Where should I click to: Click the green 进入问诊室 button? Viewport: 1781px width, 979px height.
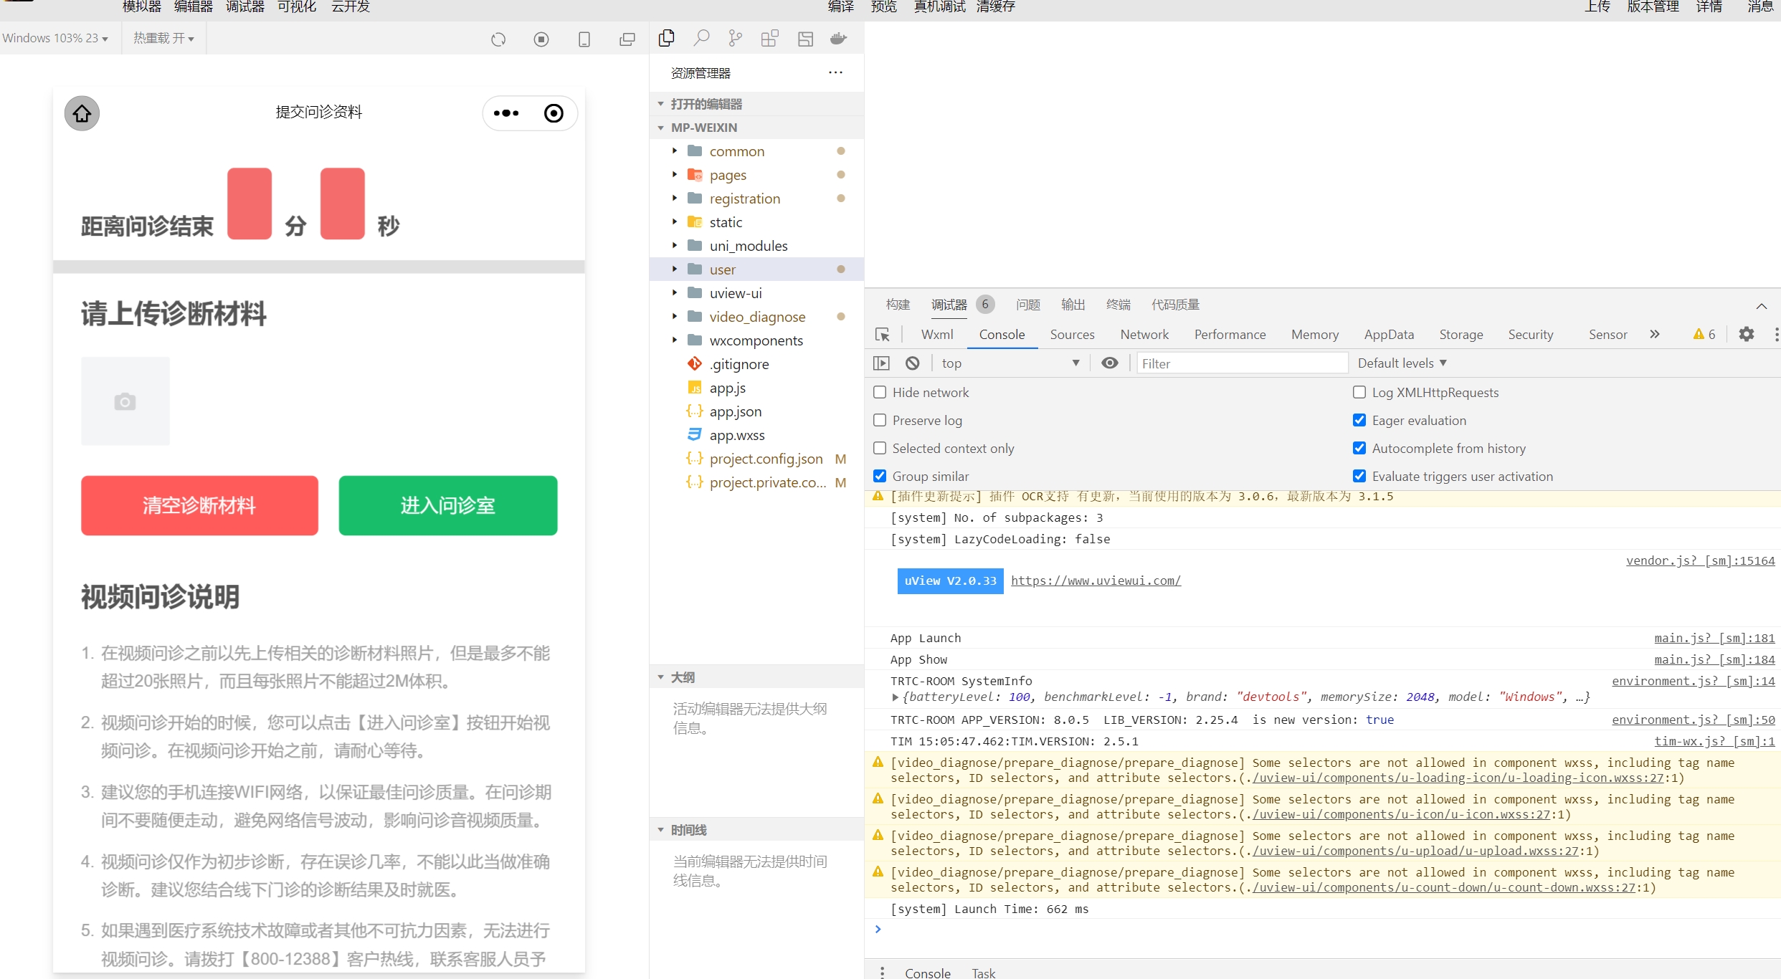pos(448,505)
